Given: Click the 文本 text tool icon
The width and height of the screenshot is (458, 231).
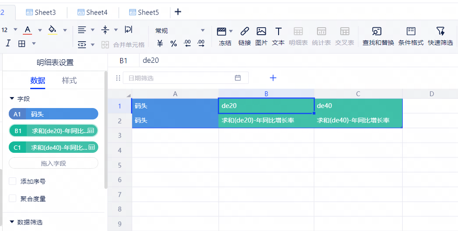Looking at the screenshot, I should pos(278,32).
